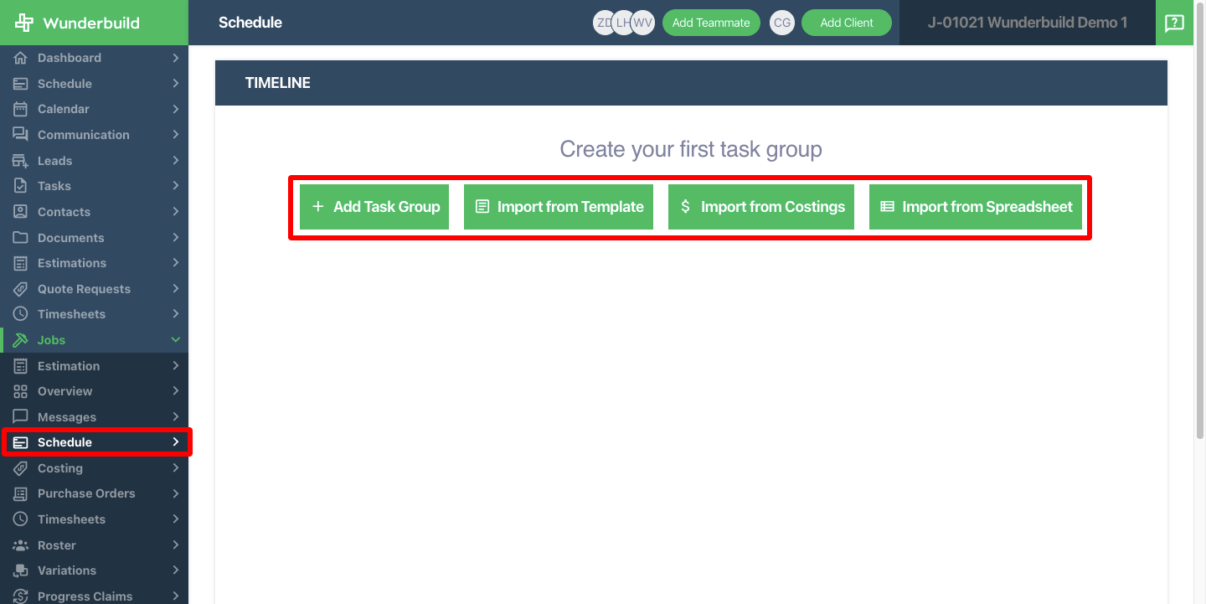Click the Estimations icon under Documents
This screenshot has width=1206, height=604.
(x=21, y=263)
